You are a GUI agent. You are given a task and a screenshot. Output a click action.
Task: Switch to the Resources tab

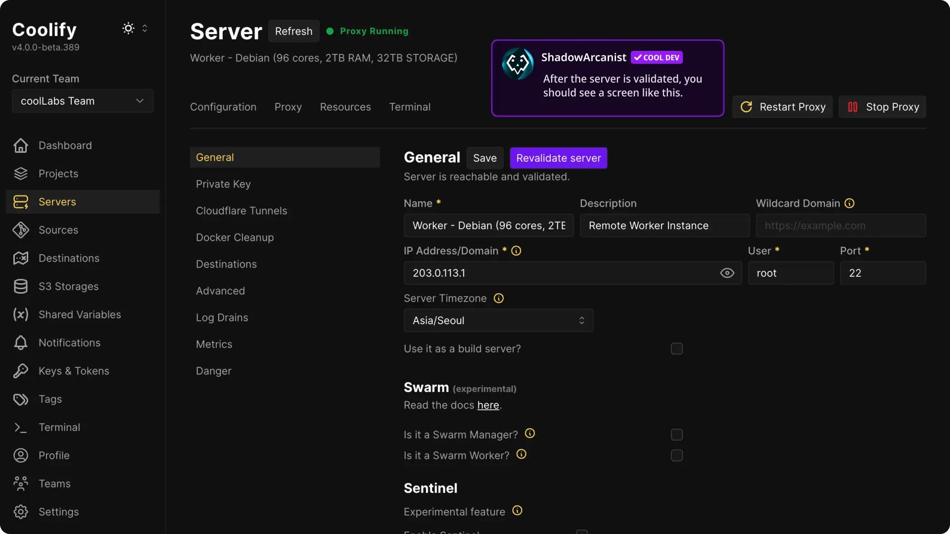coord(345,107)
